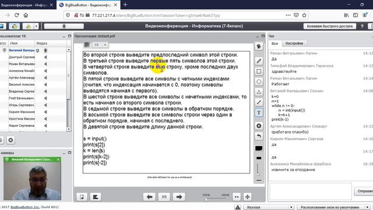Open a new browser tab

(125, 5)
